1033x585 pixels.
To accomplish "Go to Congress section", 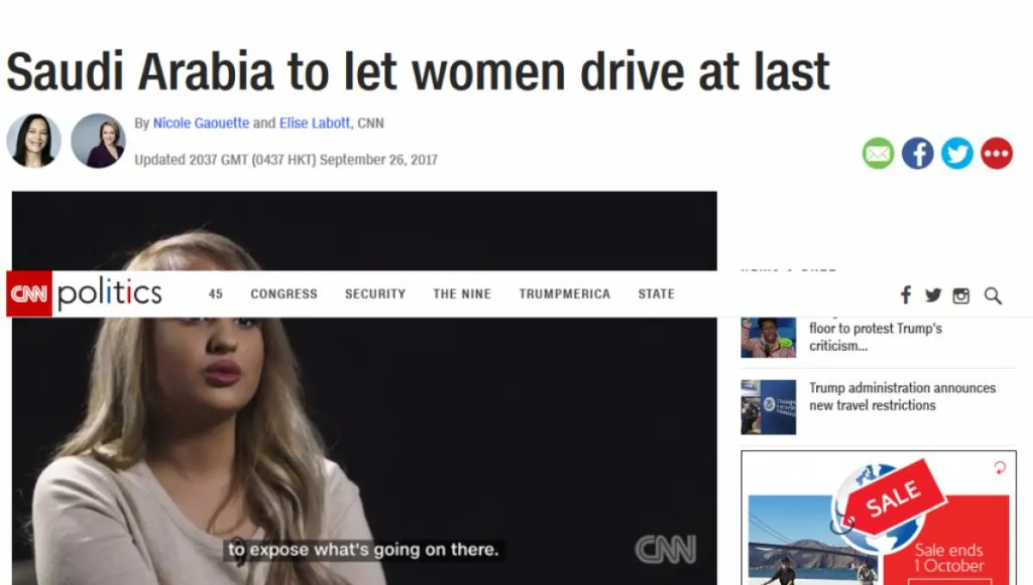I will coord(284,294).
